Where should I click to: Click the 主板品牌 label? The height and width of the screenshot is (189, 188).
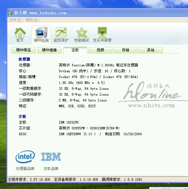[51, 168]
